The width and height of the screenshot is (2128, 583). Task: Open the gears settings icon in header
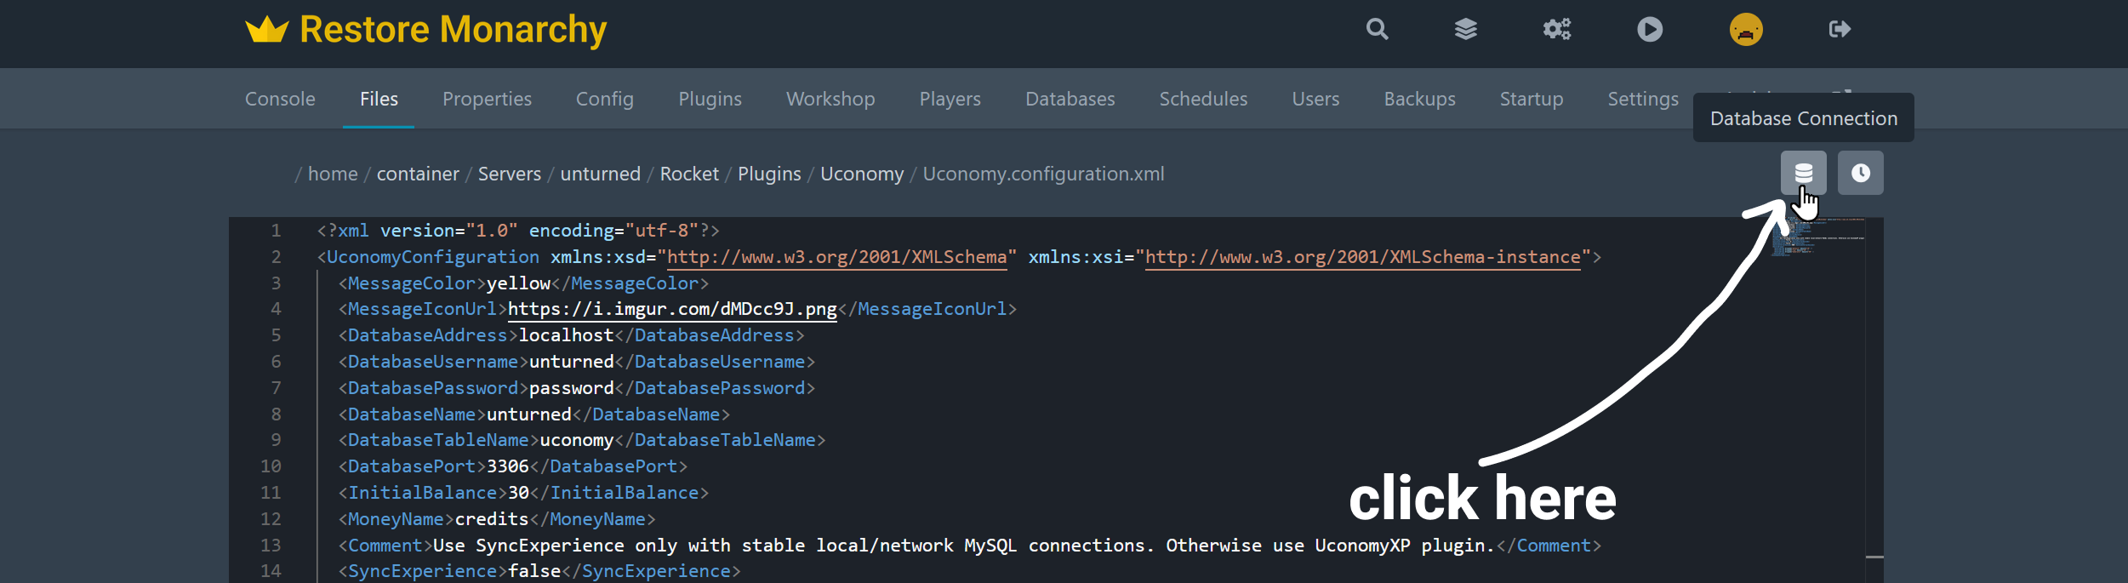(x=1556, y=30)
